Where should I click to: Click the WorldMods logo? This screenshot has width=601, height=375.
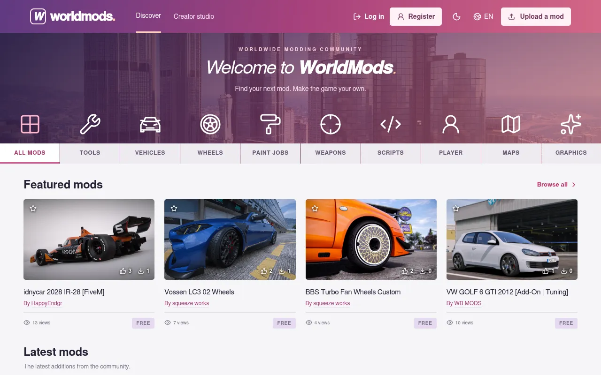pos(73,16)
